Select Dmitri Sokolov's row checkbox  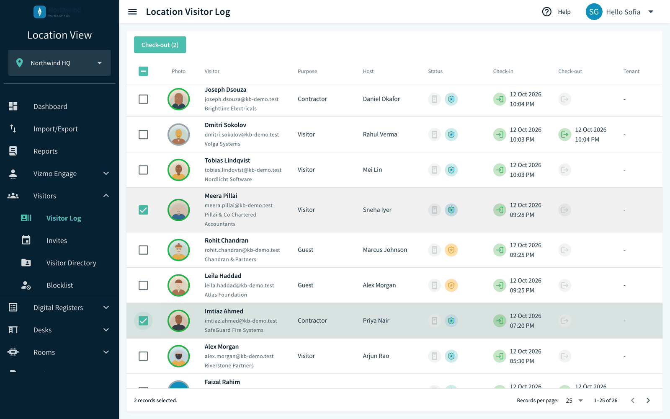point(143,134)
